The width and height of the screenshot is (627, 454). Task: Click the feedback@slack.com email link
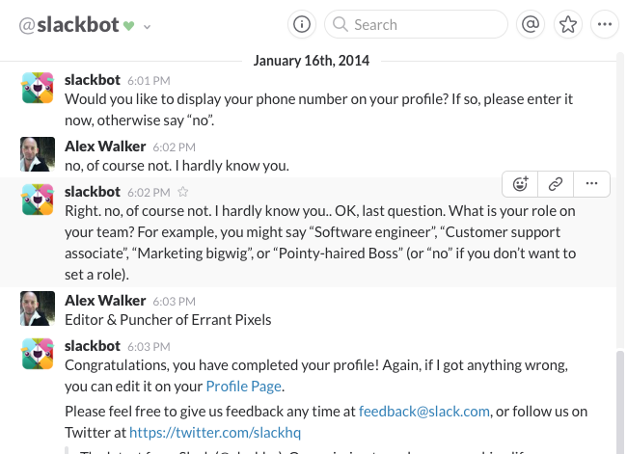[x=424, y=412]
